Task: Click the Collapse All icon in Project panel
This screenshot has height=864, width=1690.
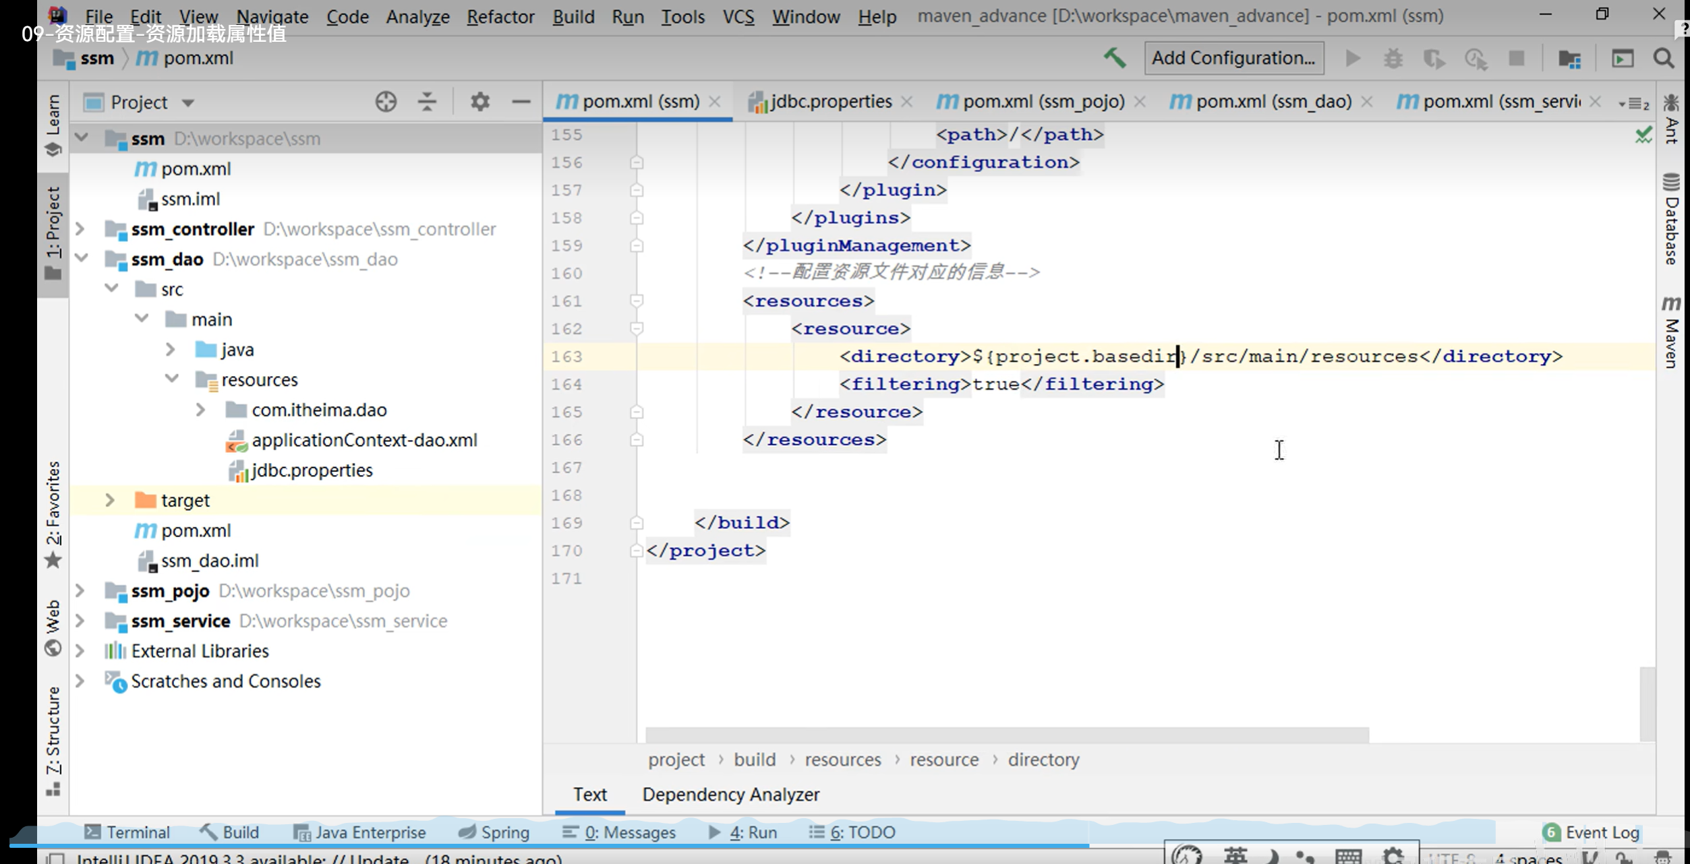Action: [x=427, y=102]
